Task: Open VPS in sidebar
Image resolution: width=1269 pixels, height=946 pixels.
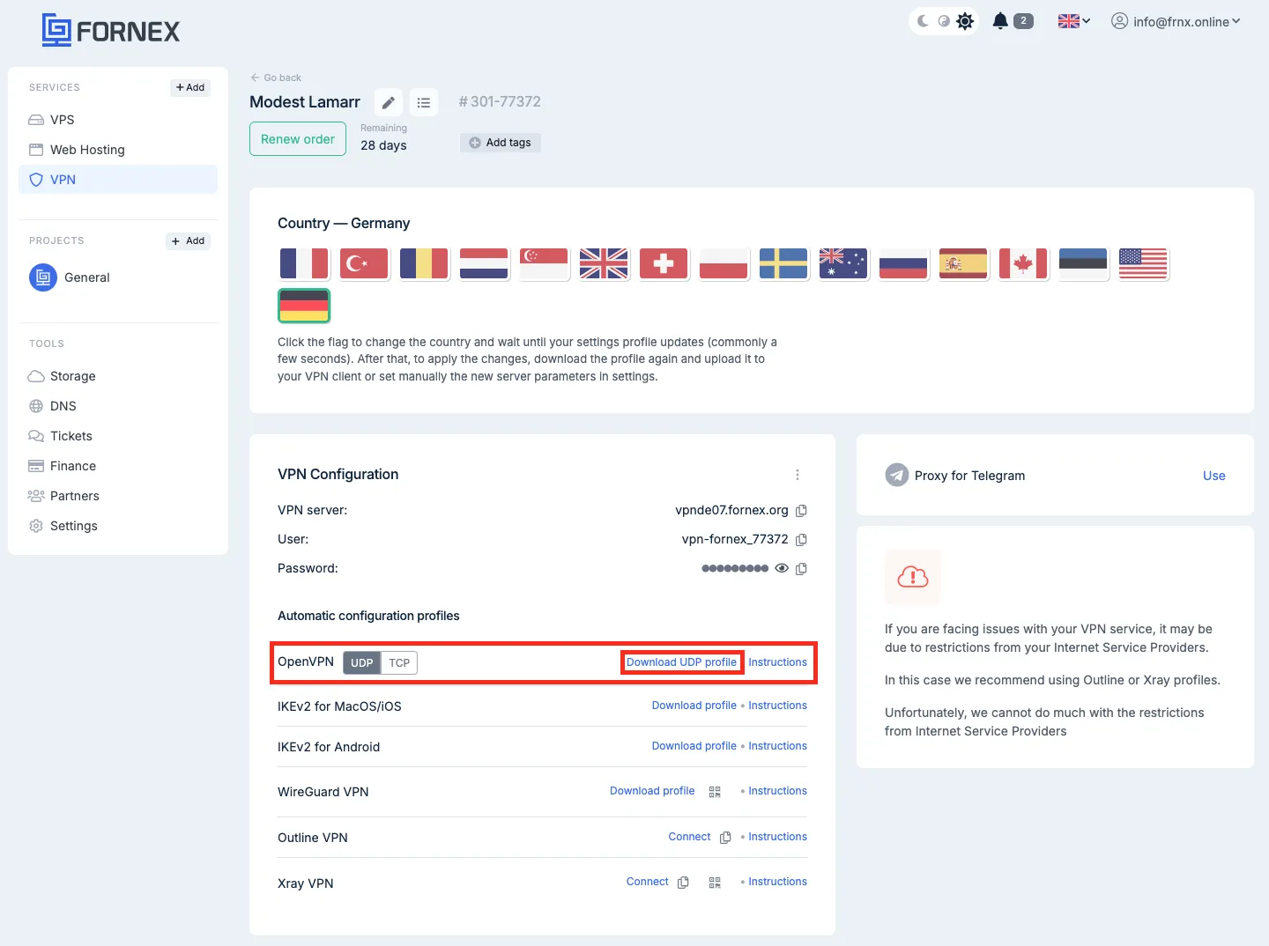Action: pos(118,120)
